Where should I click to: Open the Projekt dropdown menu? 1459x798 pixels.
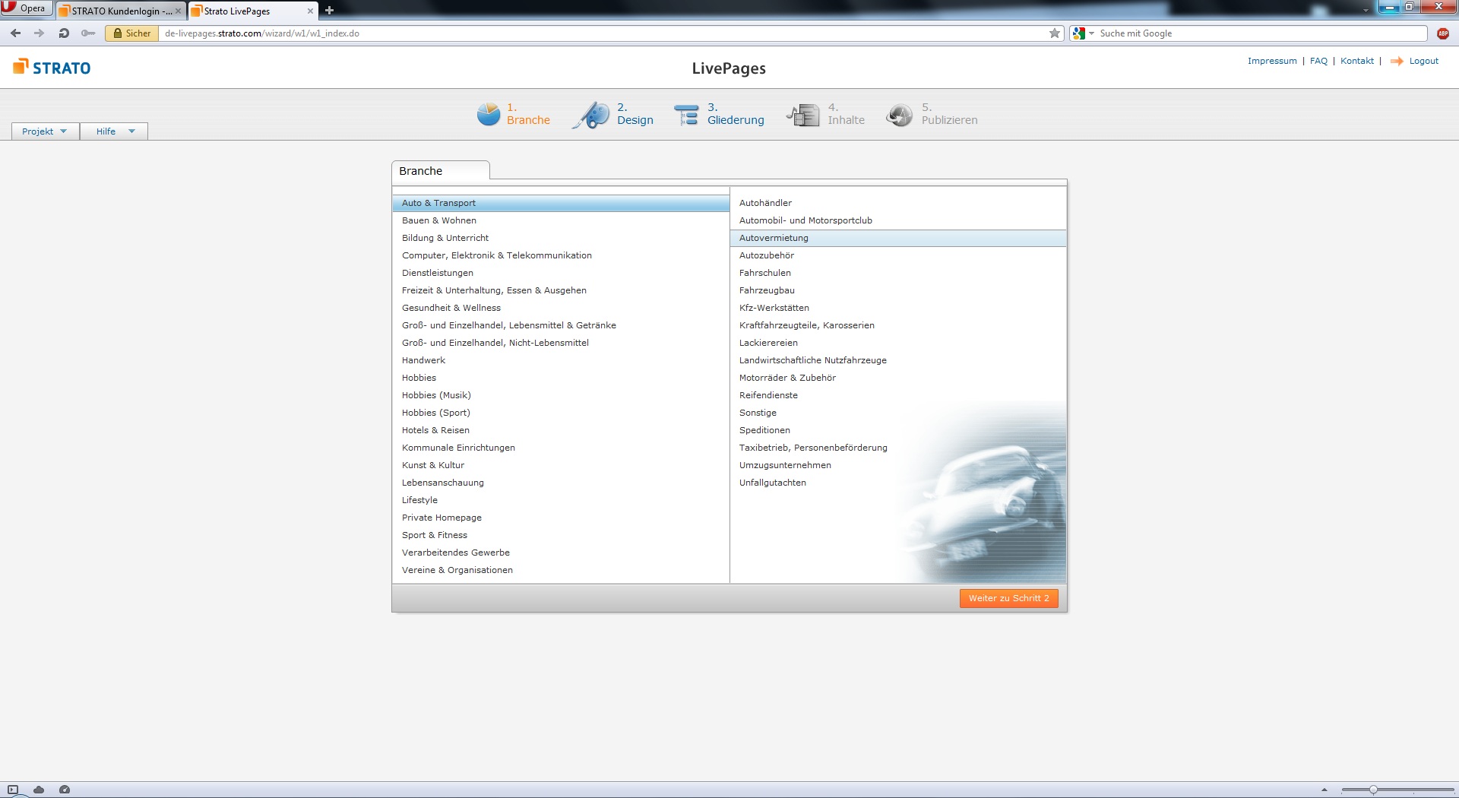pos(45,131)
